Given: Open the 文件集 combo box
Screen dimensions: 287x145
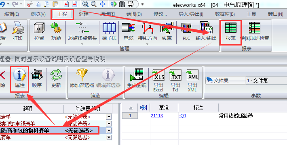Looking at the screenshot, I should [266, 81].
